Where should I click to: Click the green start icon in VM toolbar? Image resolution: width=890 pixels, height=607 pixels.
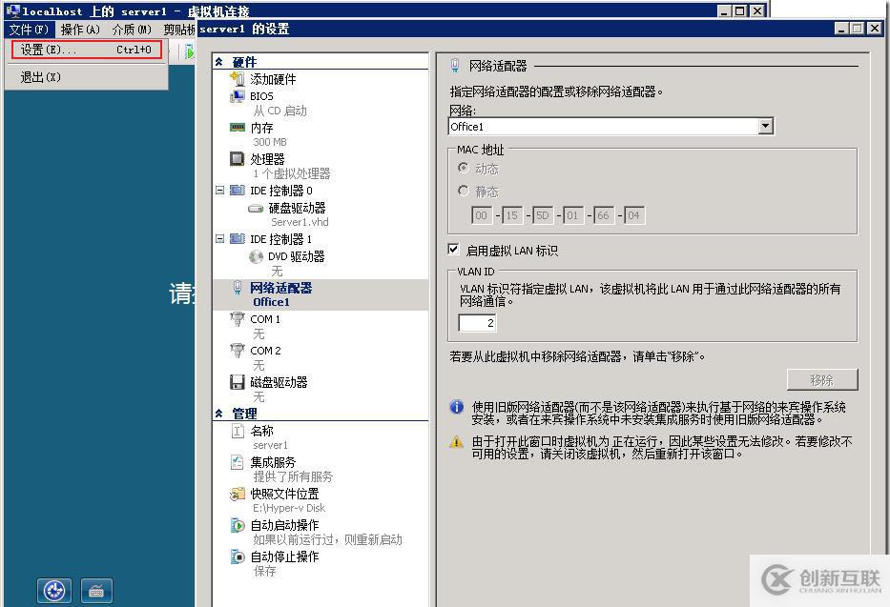point(190,52)
